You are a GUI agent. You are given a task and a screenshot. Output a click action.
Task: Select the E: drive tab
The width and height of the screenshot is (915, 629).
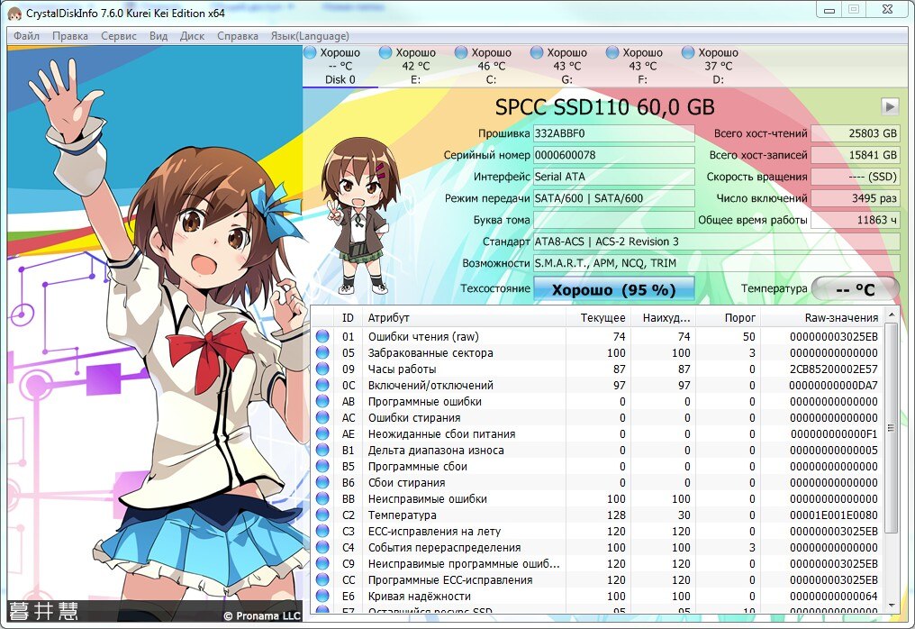[415, 66]
